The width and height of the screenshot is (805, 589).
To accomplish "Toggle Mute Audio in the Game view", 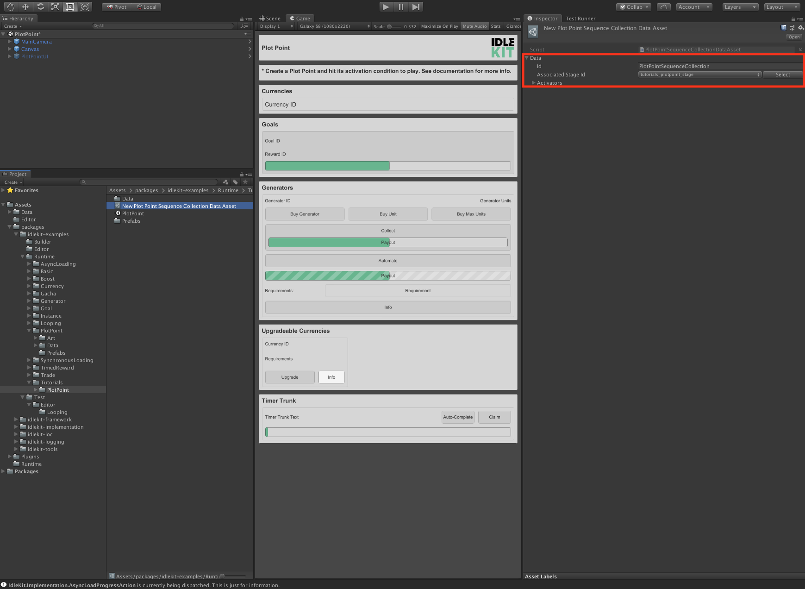I will pos(474,26).
